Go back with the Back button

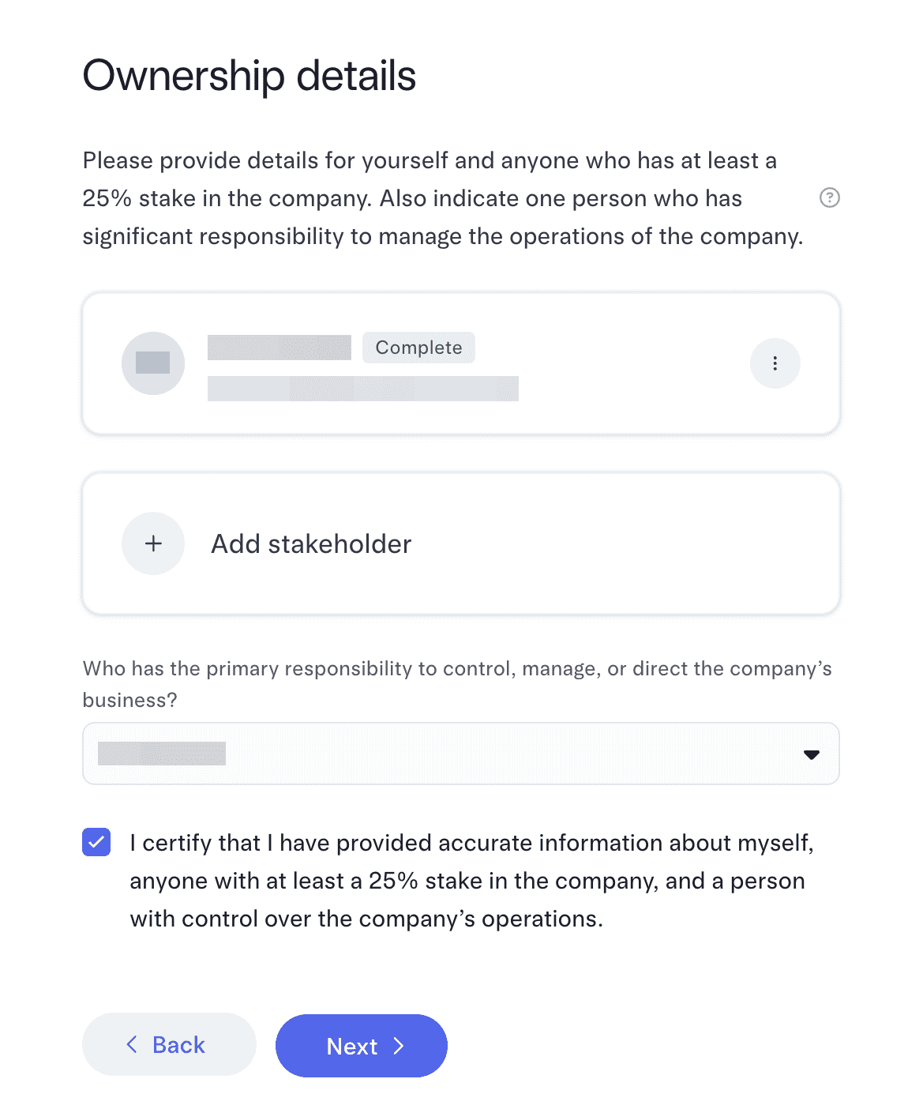(169, 1044)
